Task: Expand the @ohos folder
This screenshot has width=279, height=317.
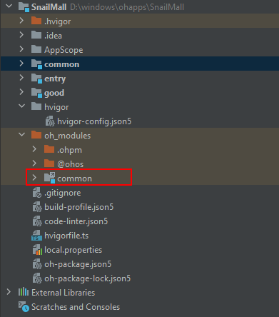Action: pyautogui.click(x=34, y=163)
